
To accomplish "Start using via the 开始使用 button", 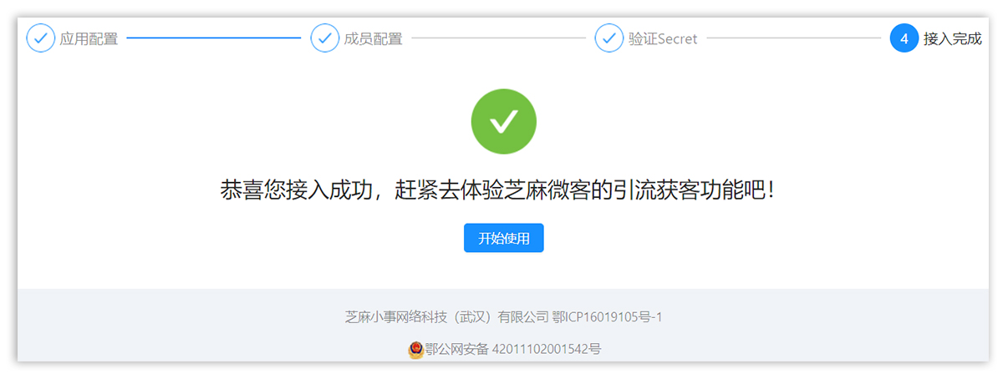I will [504, 238].
